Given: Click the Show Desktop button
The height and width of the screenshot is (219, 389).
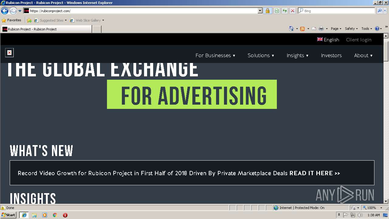Looking at the screenshot, I should coord(385,215).
